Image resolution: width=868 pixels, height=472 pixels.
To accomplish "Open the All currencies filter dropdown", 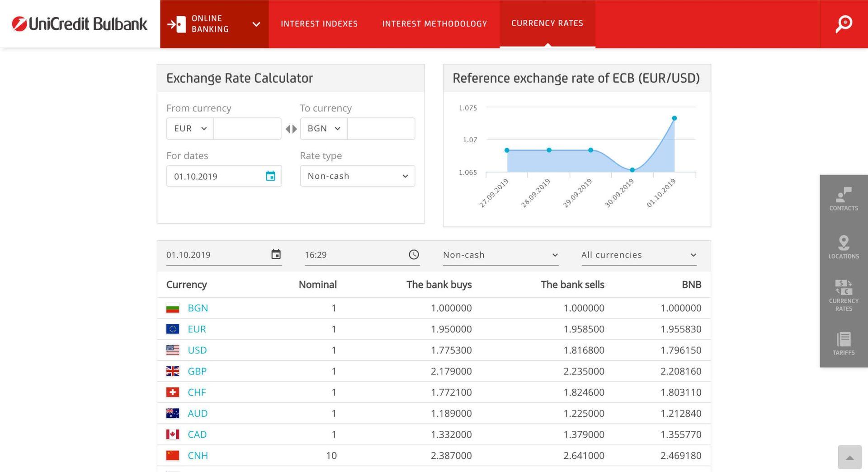I will (x=693, y=255).
